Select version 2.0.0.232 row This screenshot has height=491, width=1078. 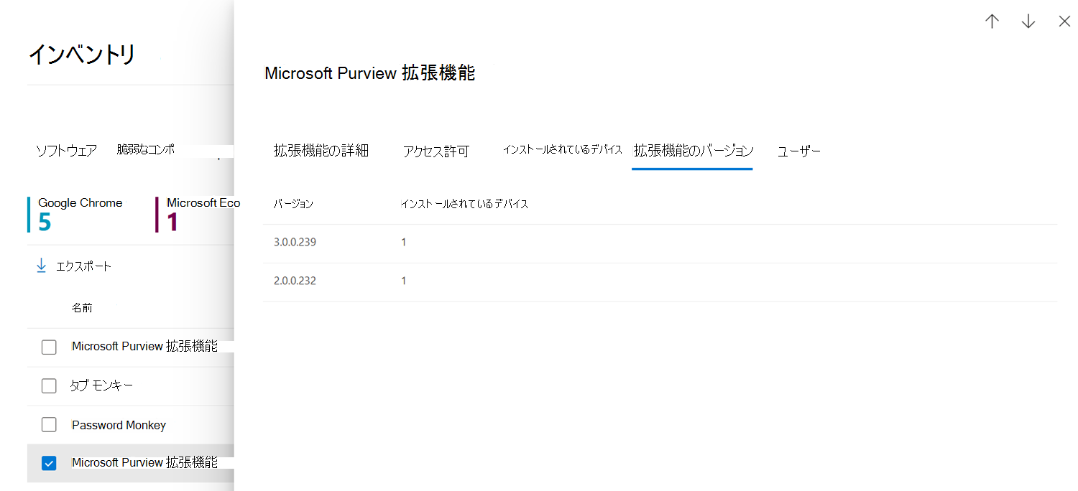pos(660,281)
